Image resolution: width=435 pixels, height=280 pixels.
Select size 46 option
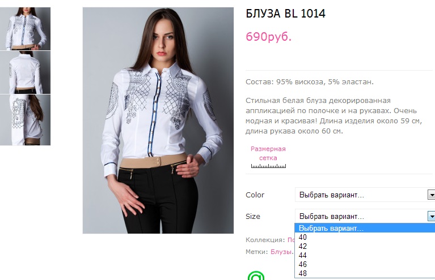[303, 265]
